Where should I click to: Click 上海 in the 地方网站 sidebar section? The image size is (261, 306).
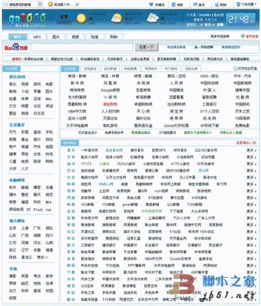click(25, 228)
